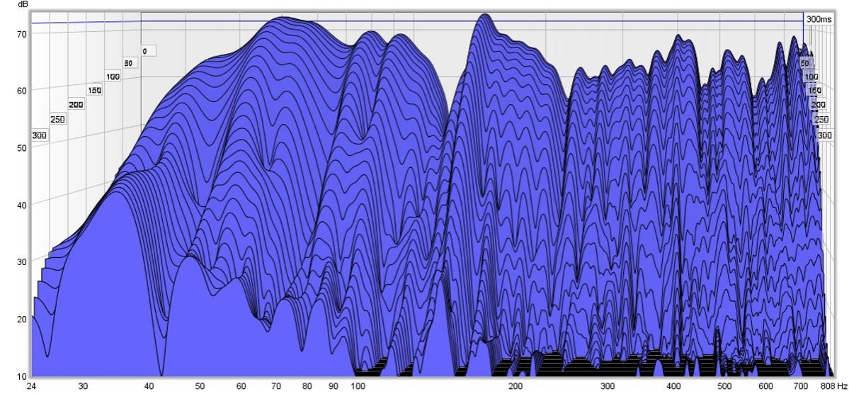The image size is (849, 394).
Task: Click the '400' tick on the frequency axis
Action: (x=673, y=386)
